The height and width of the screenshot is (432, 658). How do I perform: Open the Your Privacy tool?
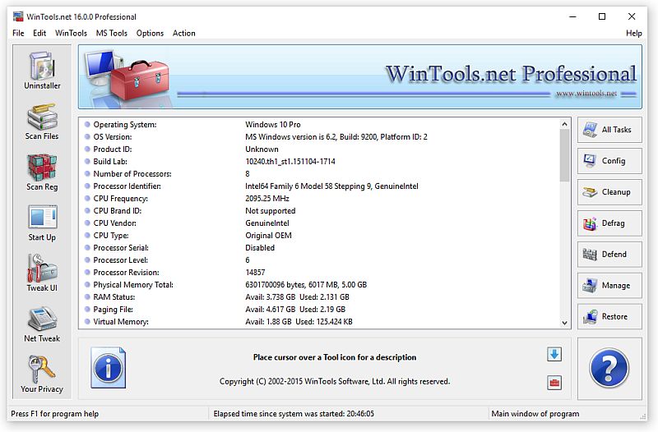(41, 374)
